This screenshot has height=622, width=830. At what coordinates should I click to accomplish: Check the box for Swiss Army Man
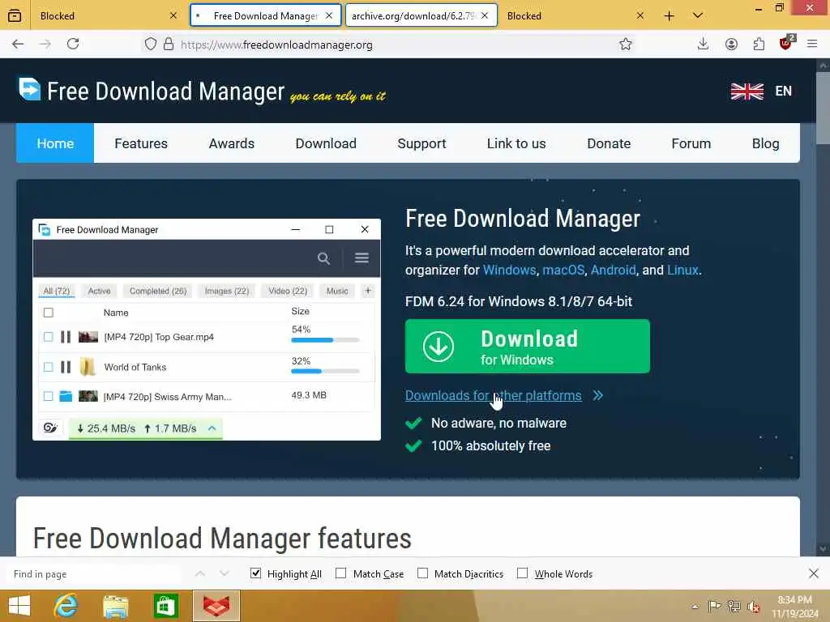tap(48, 396)
